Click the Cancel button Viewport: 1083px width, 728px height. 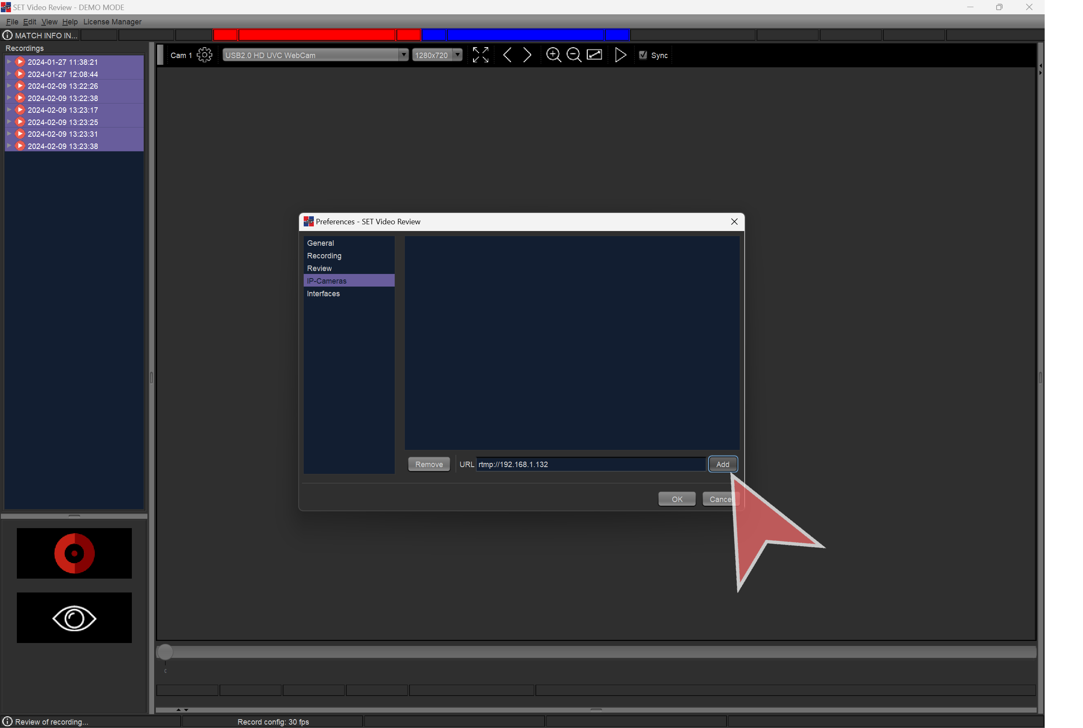click(x=720, y=499)
